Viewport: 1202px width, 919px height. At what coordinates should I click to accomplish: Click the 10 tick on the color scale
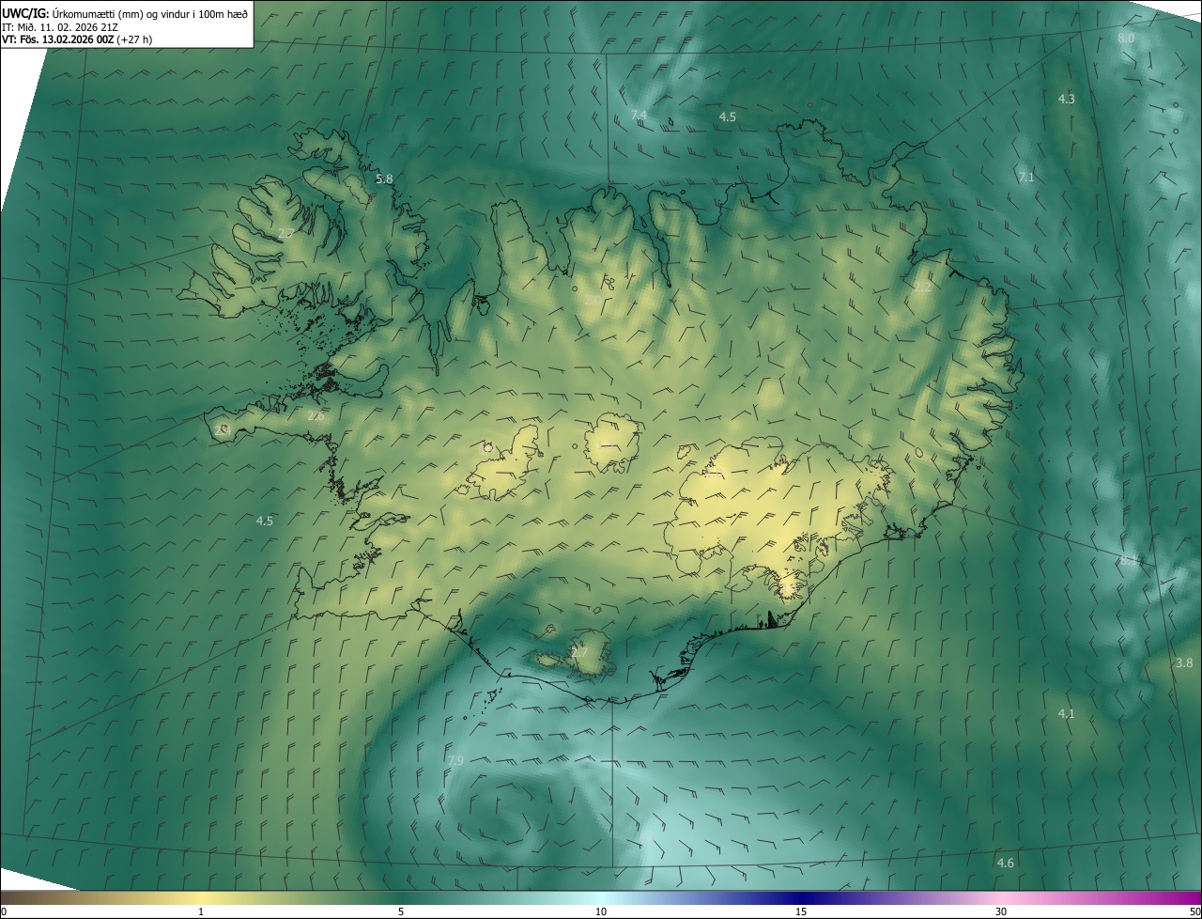(x=601, y=911)
